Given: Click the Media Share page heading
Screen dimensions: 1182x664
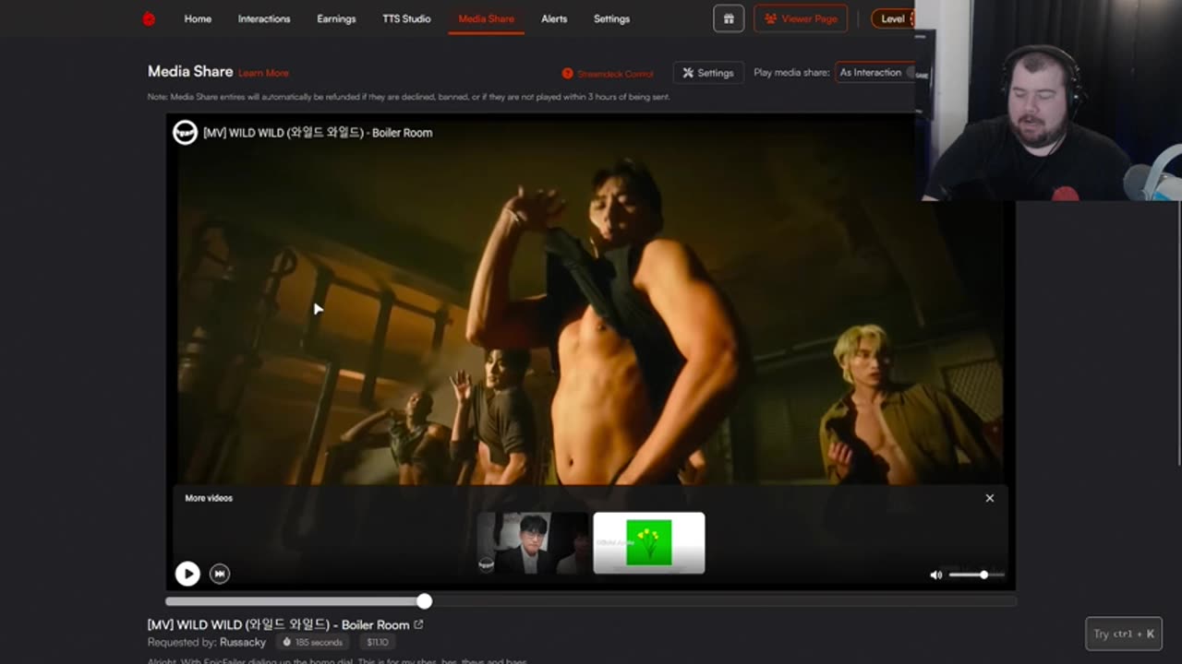Looking at the screenshot, I should coord(190,71).
